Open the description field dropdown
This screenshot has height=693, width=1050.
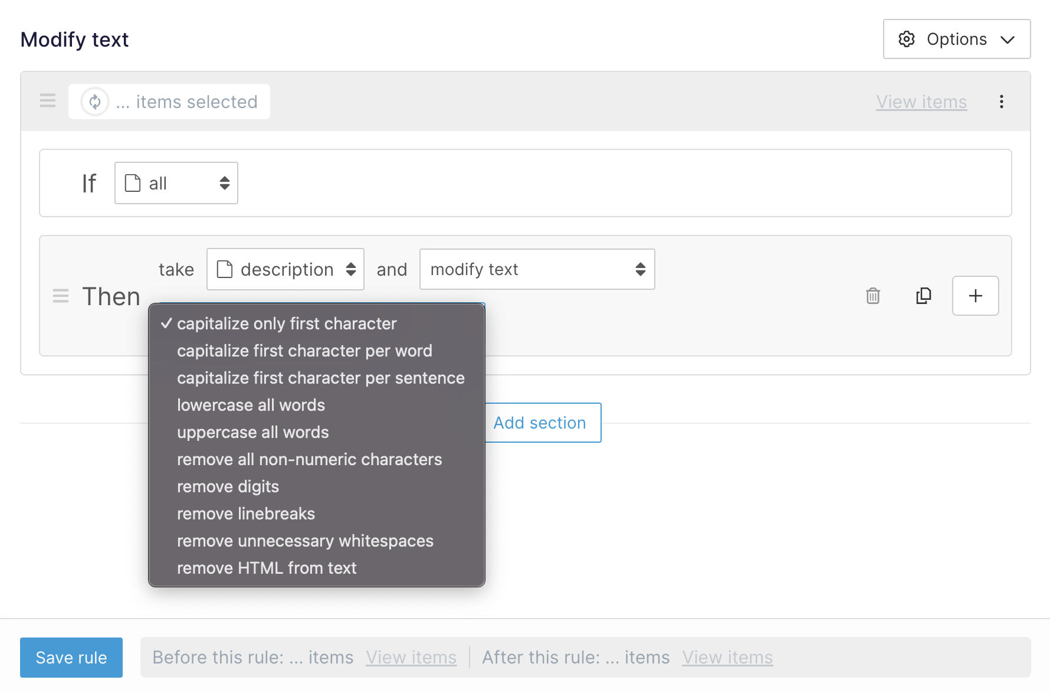[x=285, y=269]
